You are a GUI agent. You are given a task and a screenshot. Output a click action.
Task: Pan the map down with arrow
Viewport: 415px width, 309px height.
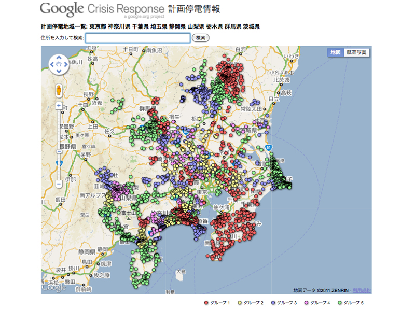click(x=59, y=72)
